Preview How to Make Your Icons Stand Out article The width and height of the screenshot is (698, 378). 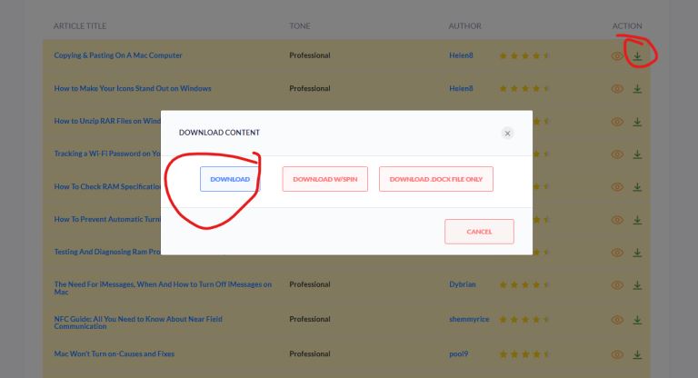pyautogui.click(x=617, y=89)
